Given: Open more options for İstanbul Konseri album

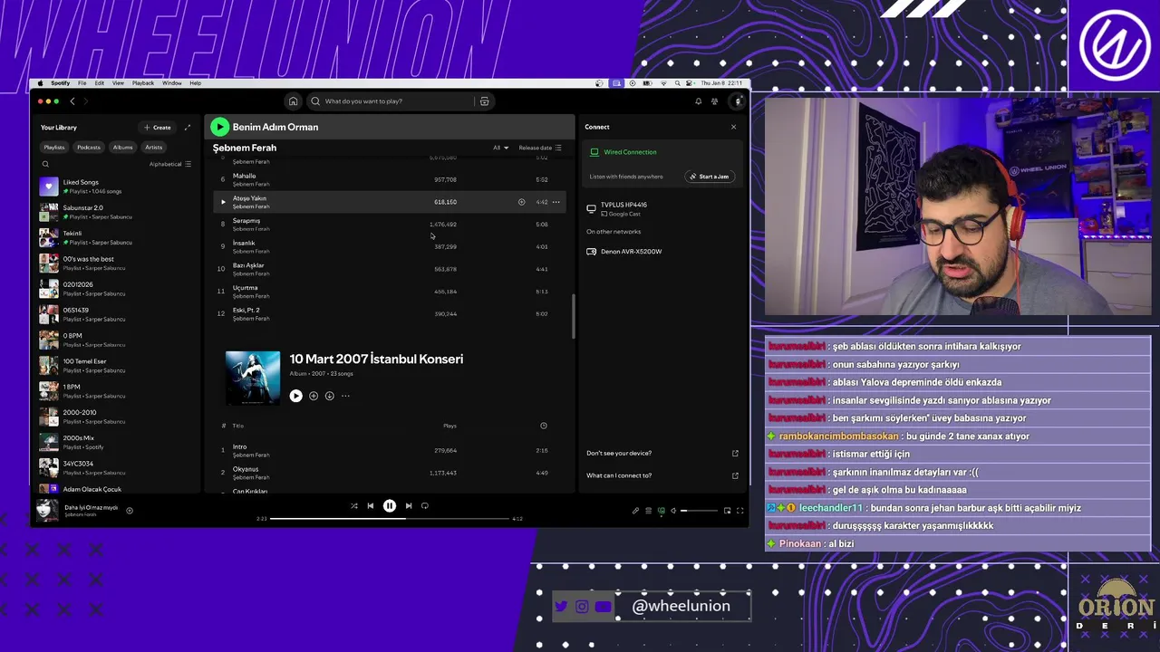Looking at the screenshot, I should click(345, 396).
